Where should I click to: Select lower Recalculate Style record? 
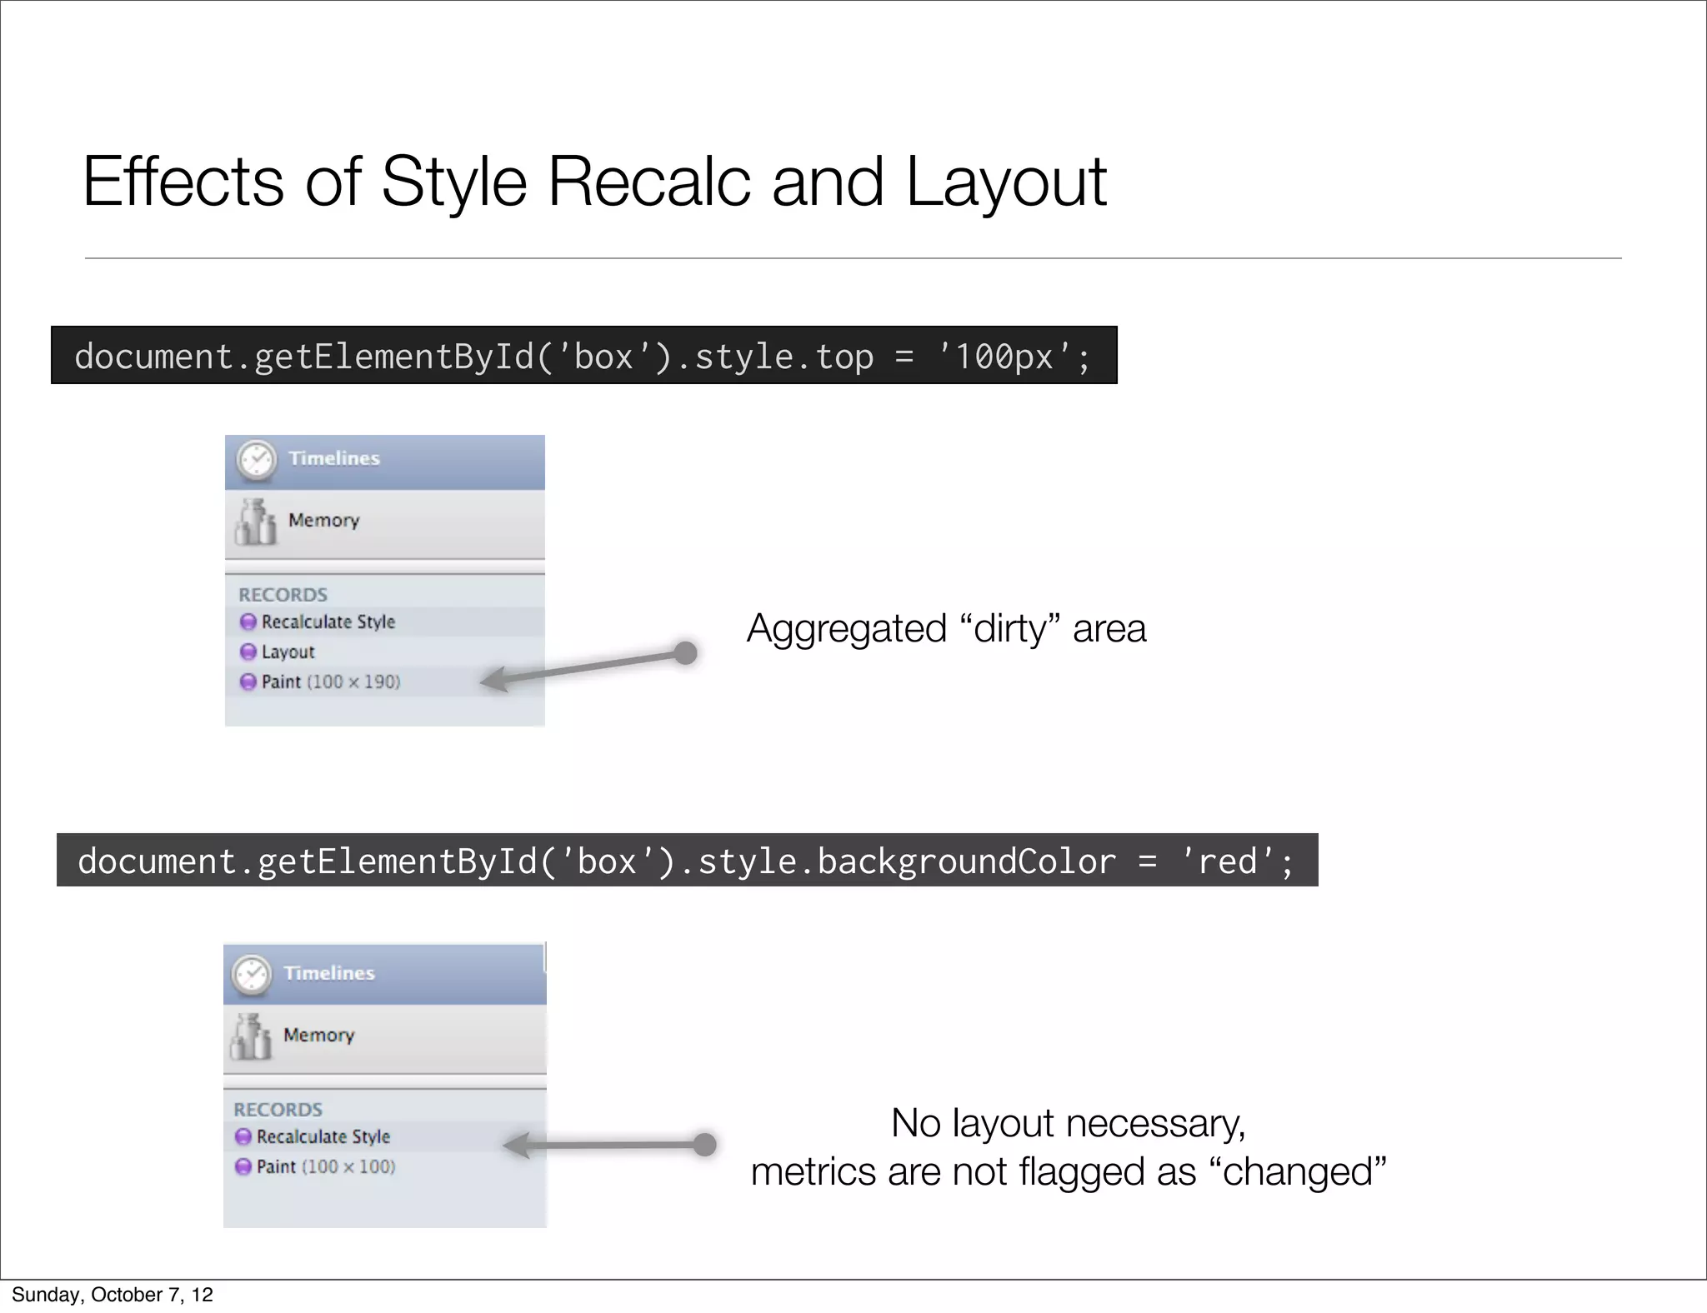(323, 1137)
